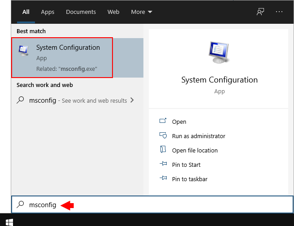Switch to the All tab
The height and width of the screenshot is (226, 294).
[x=26, y=12]
